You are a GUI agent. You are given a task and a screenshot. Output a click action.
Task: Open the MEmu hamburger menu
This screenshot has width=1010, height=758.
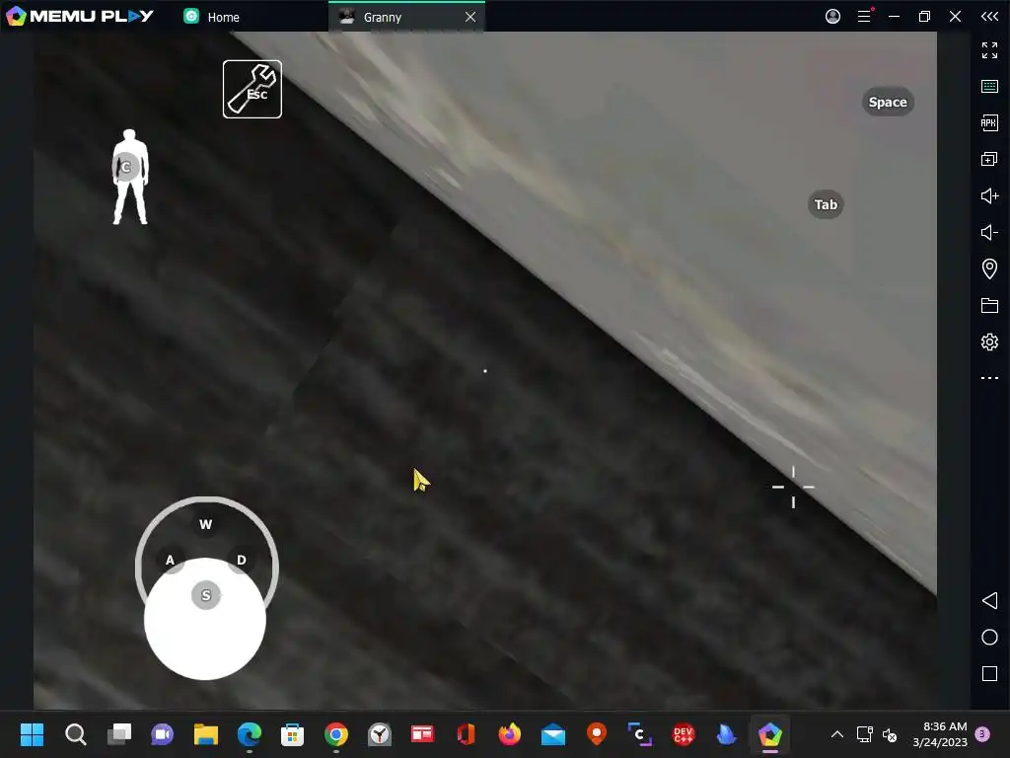pyautogui.click(x=864, y=16)
